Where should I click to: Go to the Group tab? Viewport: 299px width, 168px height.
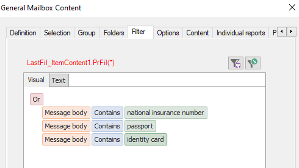point(87,33)
